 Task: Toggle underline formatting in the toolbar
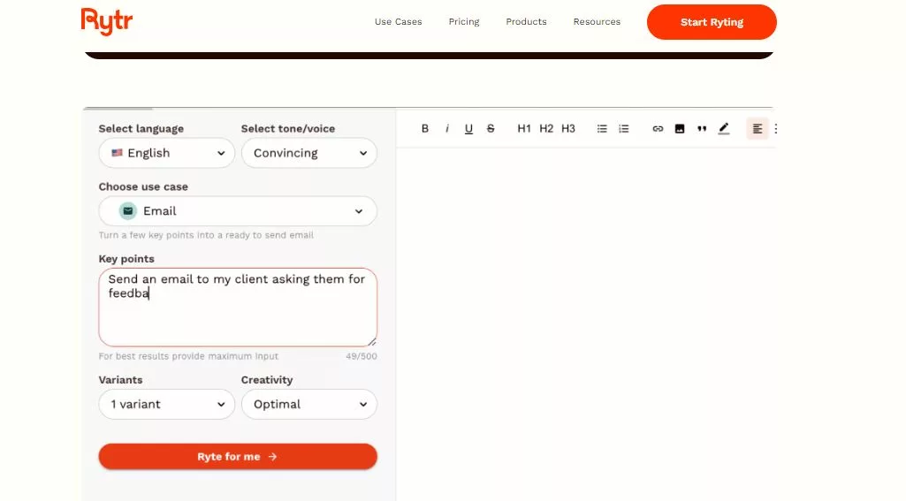coord(468,128)
